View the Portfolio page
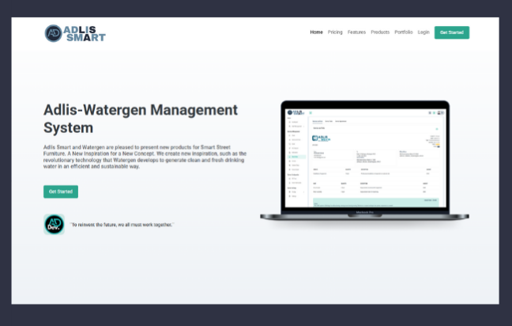This screenshot has height=326, width=512. [x=404, y=32]
